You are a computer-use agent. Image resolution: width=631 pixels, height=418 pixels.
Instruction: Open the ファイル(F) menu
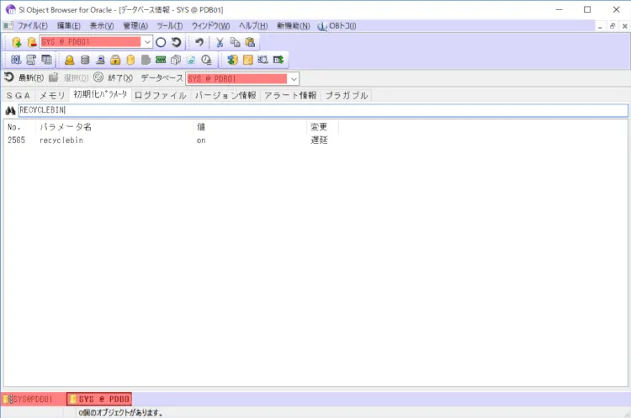(32, 26)
